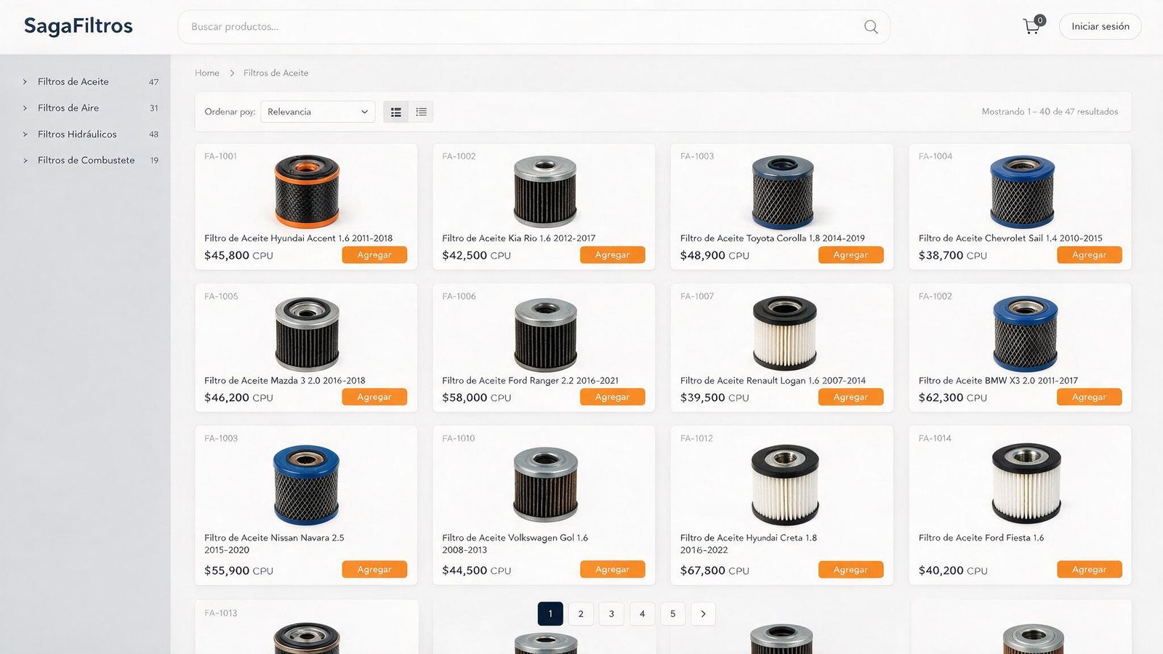
Task: Open Filtro de Aceite Toyota Corolla title
Action: pyautogui.click(x=773, y=238)
